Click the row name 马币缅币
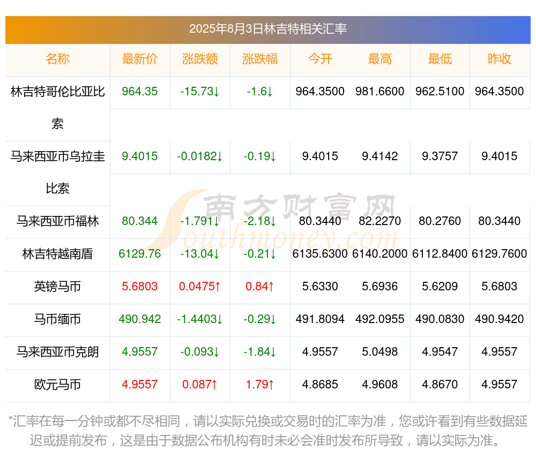536x457 pixels. tap(57, 319)
